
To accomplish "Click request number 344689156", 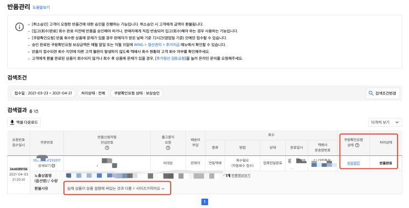I will pyautogui.click(x=19, y=169).
